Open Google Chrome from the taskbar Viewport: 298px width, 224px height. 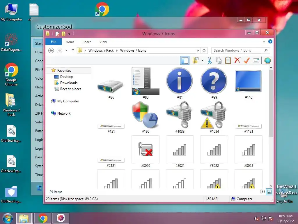coord(43,218)
